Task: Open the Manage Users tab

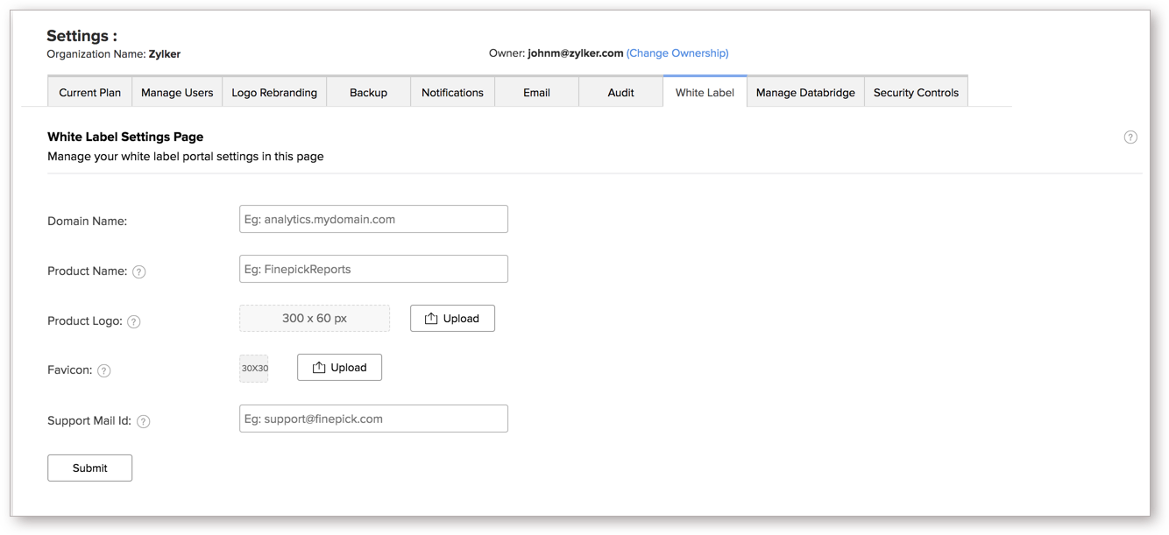Action: pyautogui.click(x=177, y=93)
